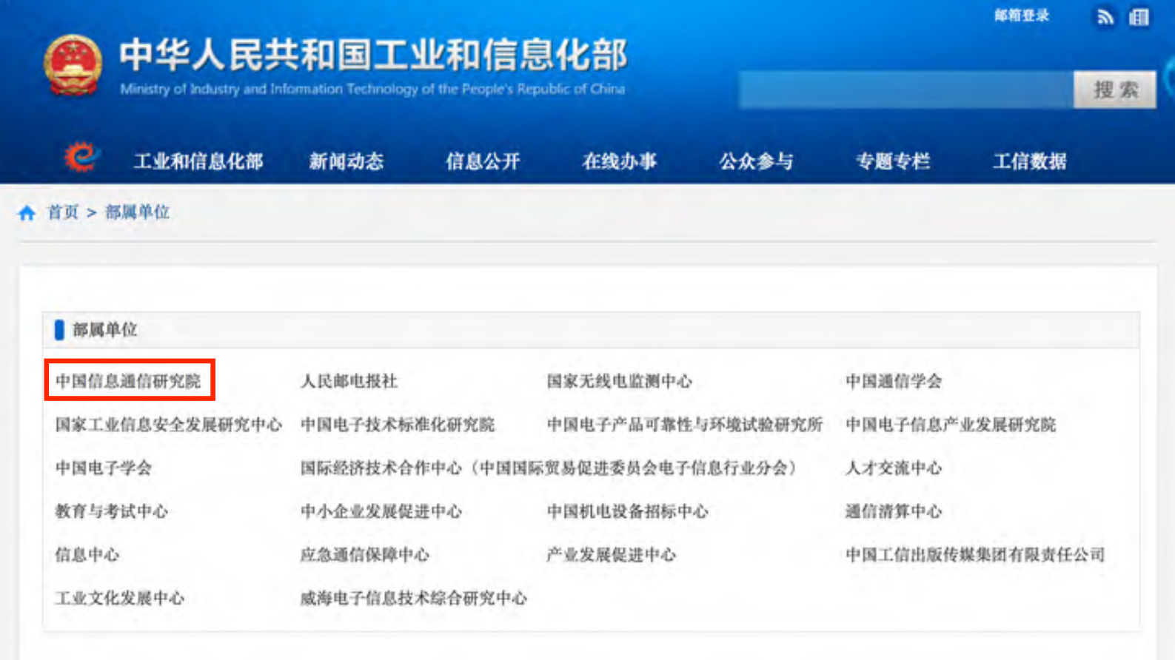The width and height of the screenshot is (1175, 660).
Task: Go to 首页 in breadcrumb
Action: (x=63, y=212)
